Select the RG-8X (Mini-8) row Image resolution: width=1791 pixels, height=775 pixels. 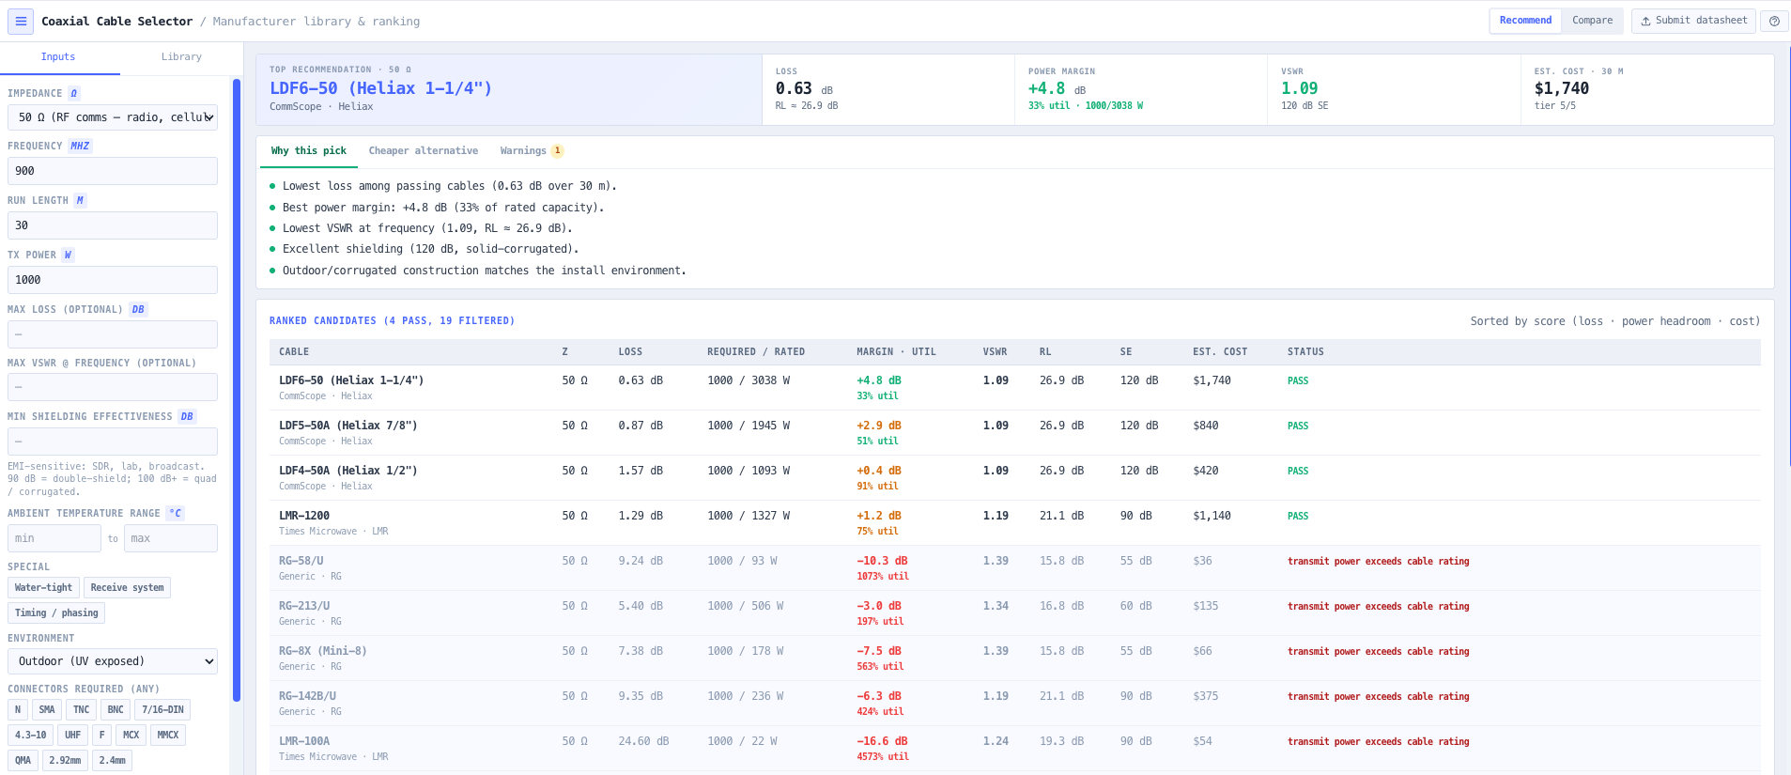point(1015,659)
